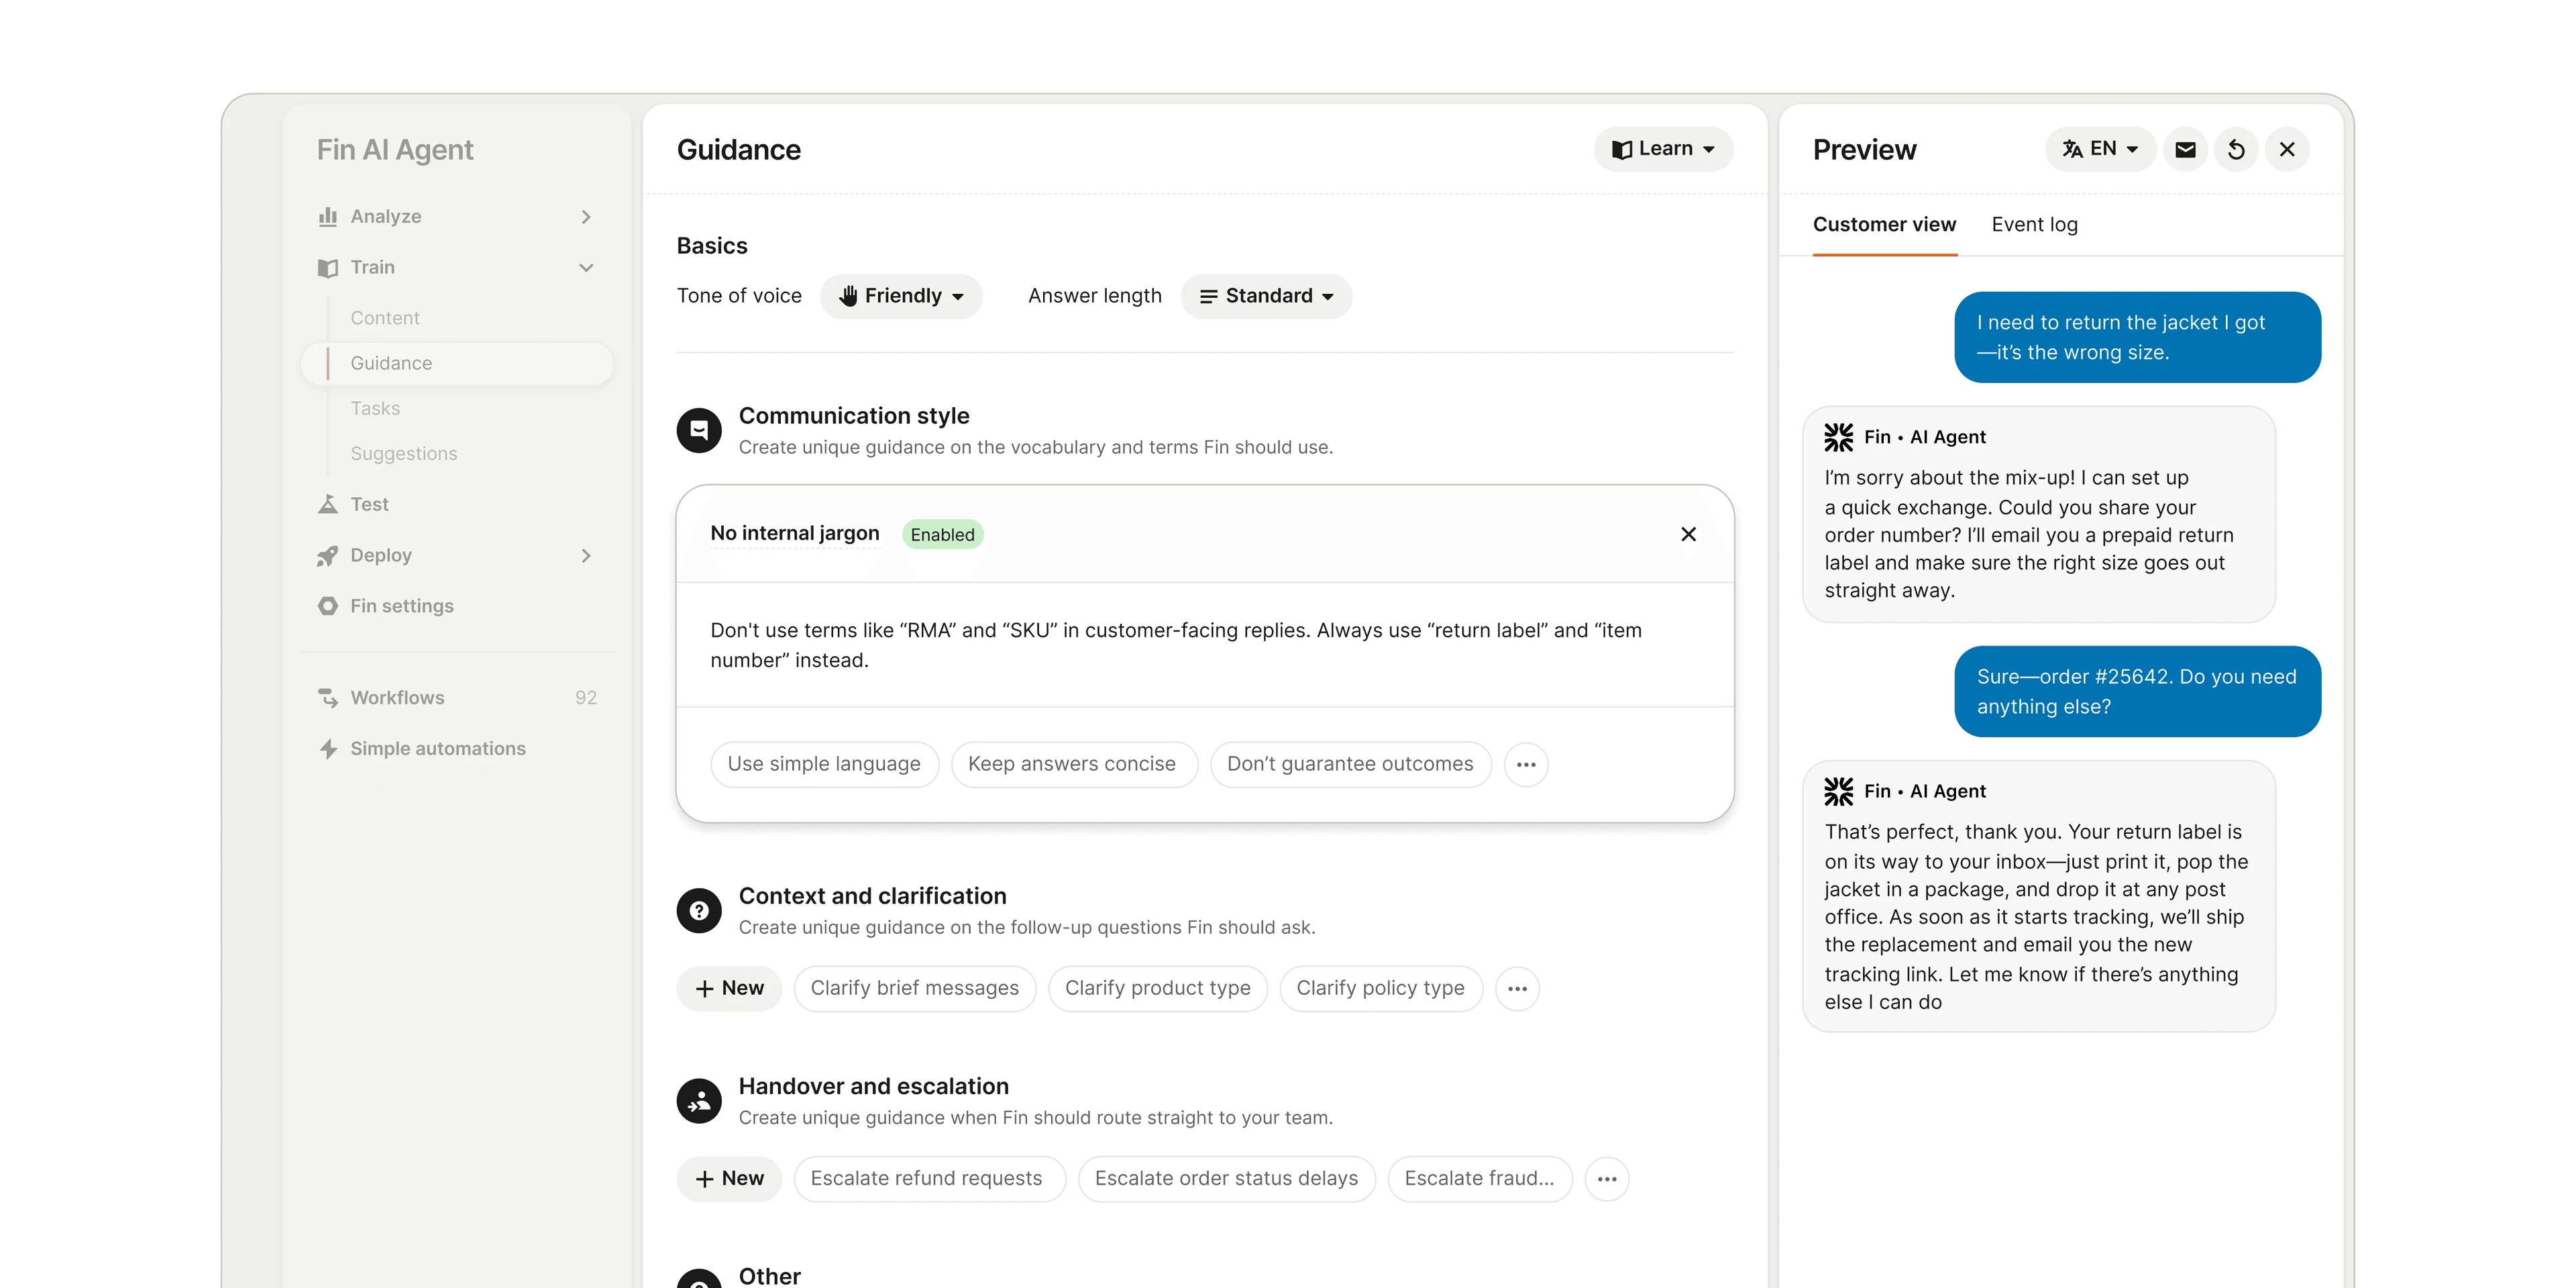Close the No internal jargon card

pos(1688,535)
